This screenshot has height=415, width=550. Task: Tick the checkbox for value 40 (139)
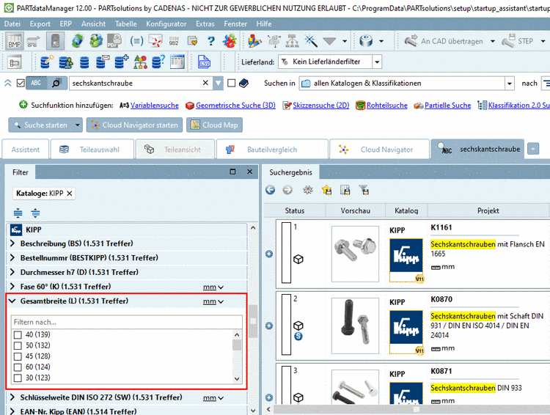tap(18, 335)
